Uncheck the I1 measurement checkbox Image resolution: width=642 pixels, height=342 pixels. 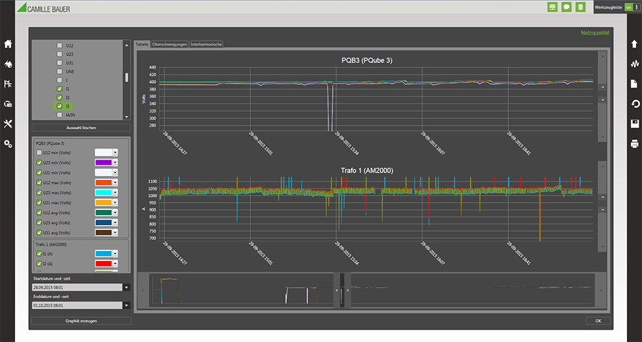click(60, 89)
